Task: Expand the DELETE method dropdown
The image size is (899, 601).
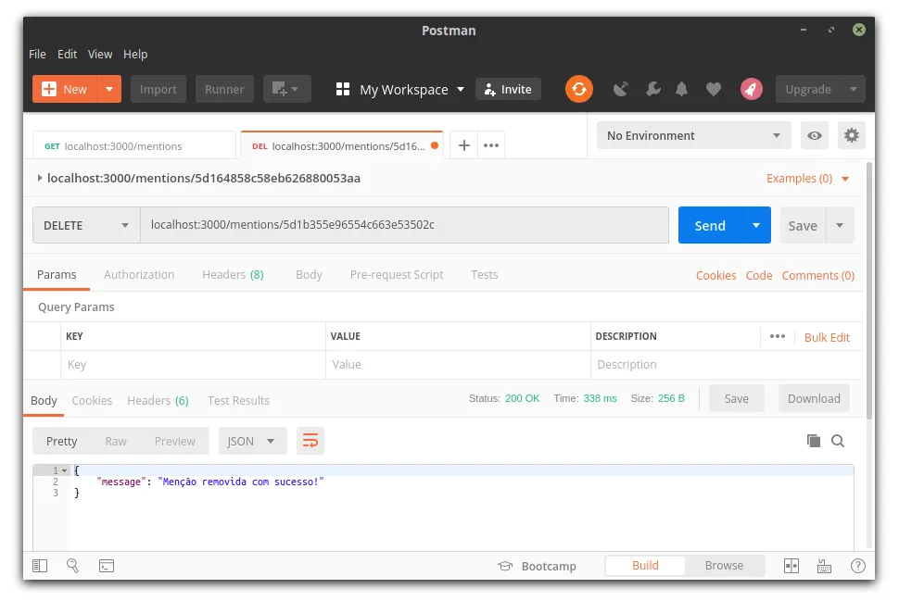Action: coord(85,226)
